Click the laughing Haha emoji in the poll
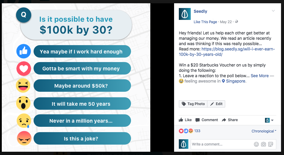 point(23,86)
